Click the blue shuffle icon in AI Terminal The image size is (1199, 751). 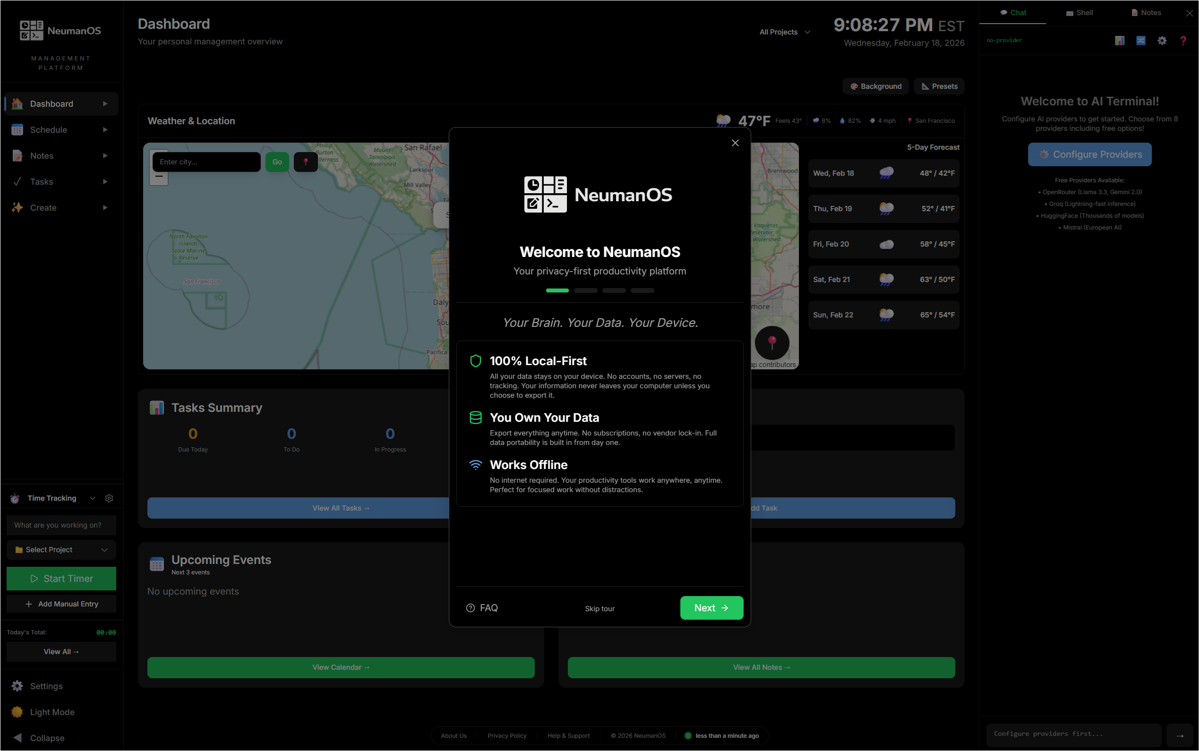[1140, 41]
